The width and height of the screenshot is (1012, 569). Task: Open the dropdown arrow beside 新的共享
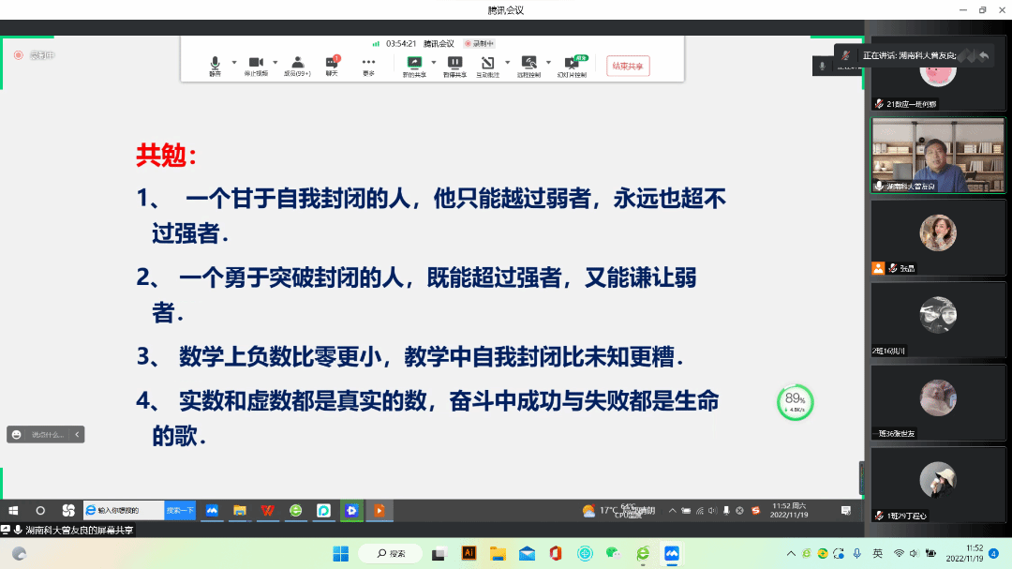click(x=433, y=63)
